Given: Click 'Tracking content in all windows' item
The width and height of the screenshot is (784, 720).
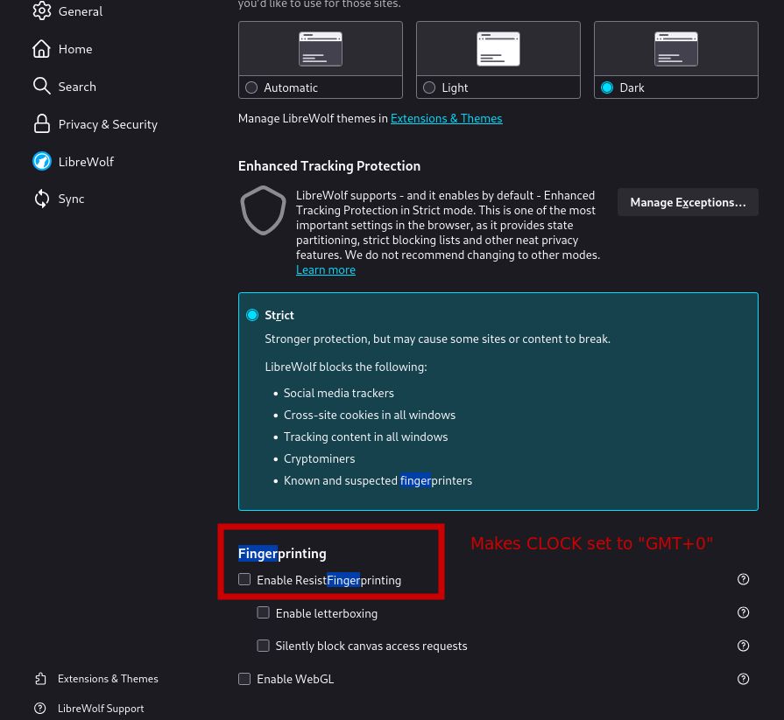Looking at the screenshot, I should (365, 437).
